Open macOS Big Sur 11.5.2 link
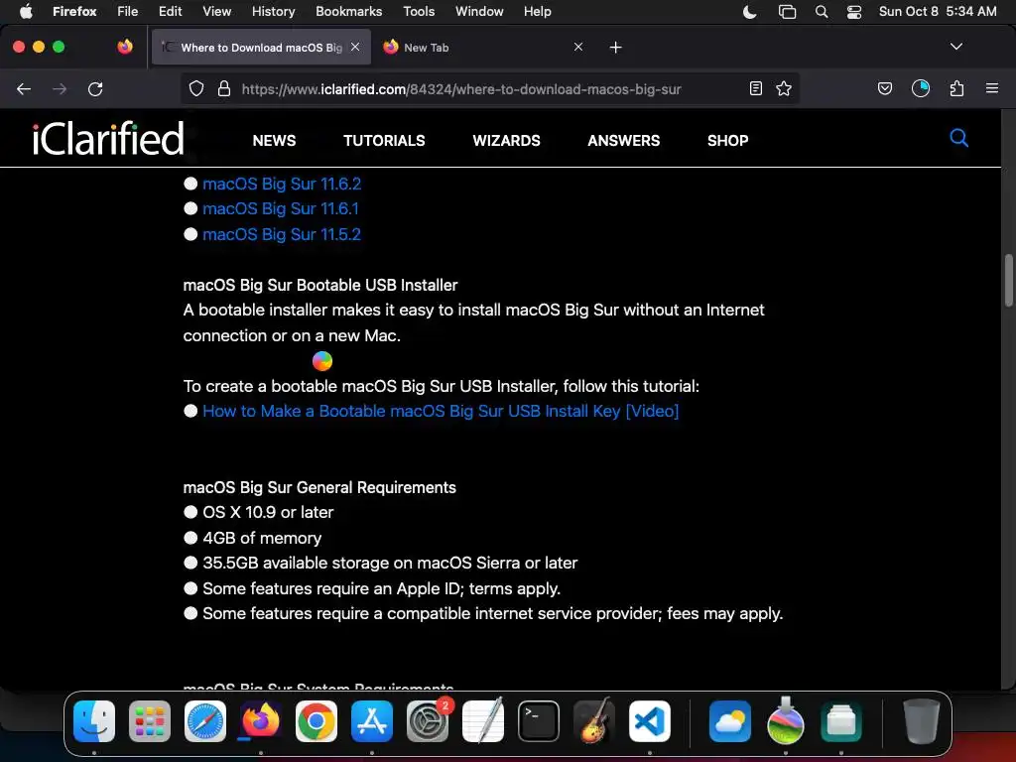Viewport: 1016px width, 762px height. [x=282, y=234]
